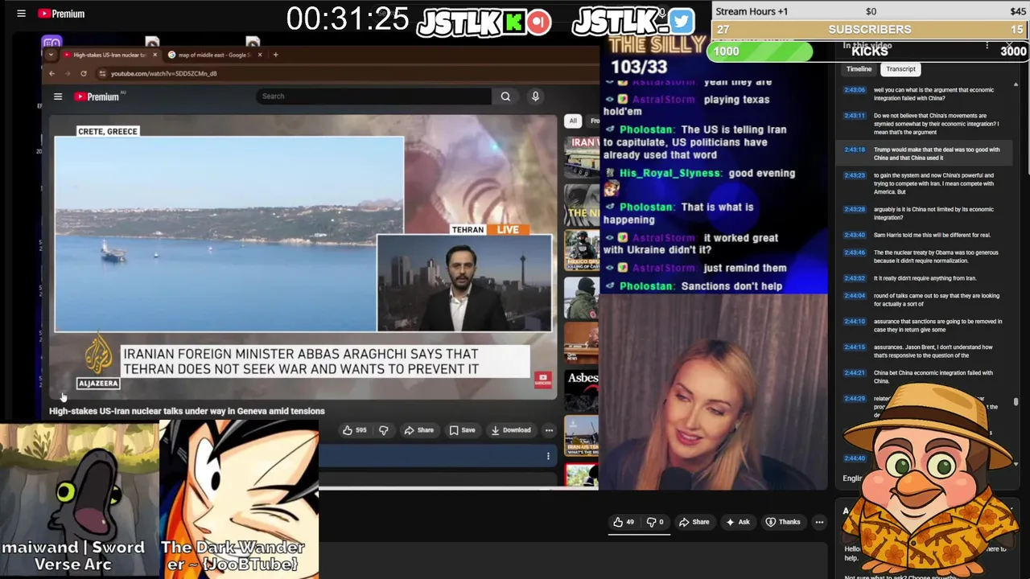Click the transcript scrollbar up arrow
This screenshot has height=579, width=1030.
[x=1016, y=84]
